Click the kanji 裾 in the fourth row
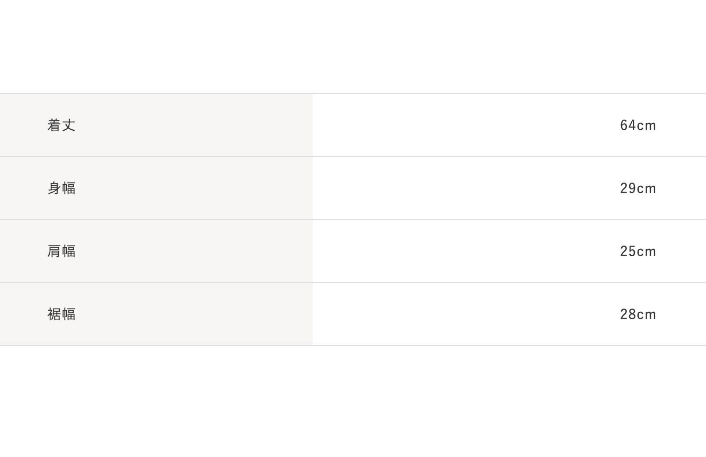The width and height of the screenshot is (706, 457). 54,314
